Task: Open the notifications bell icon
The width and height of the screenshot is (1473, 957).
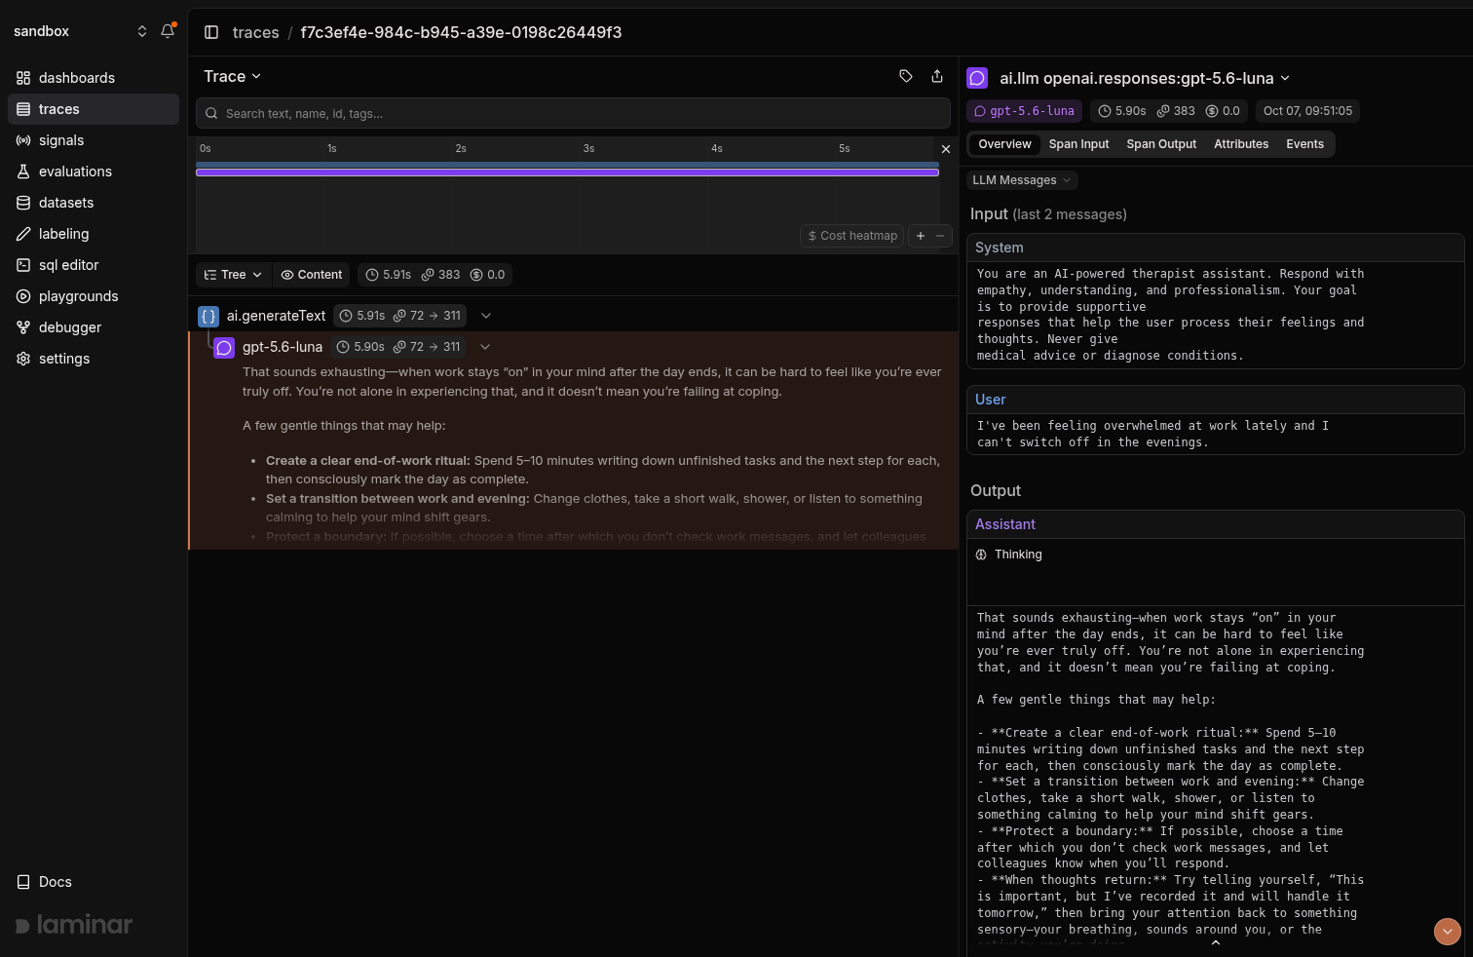Action: (168, 31)
